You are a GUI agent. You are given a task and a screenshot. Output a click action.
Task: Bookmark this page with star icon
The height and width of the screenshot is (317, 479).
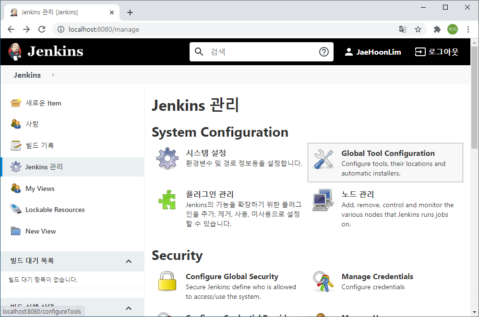tap(418, 29)
